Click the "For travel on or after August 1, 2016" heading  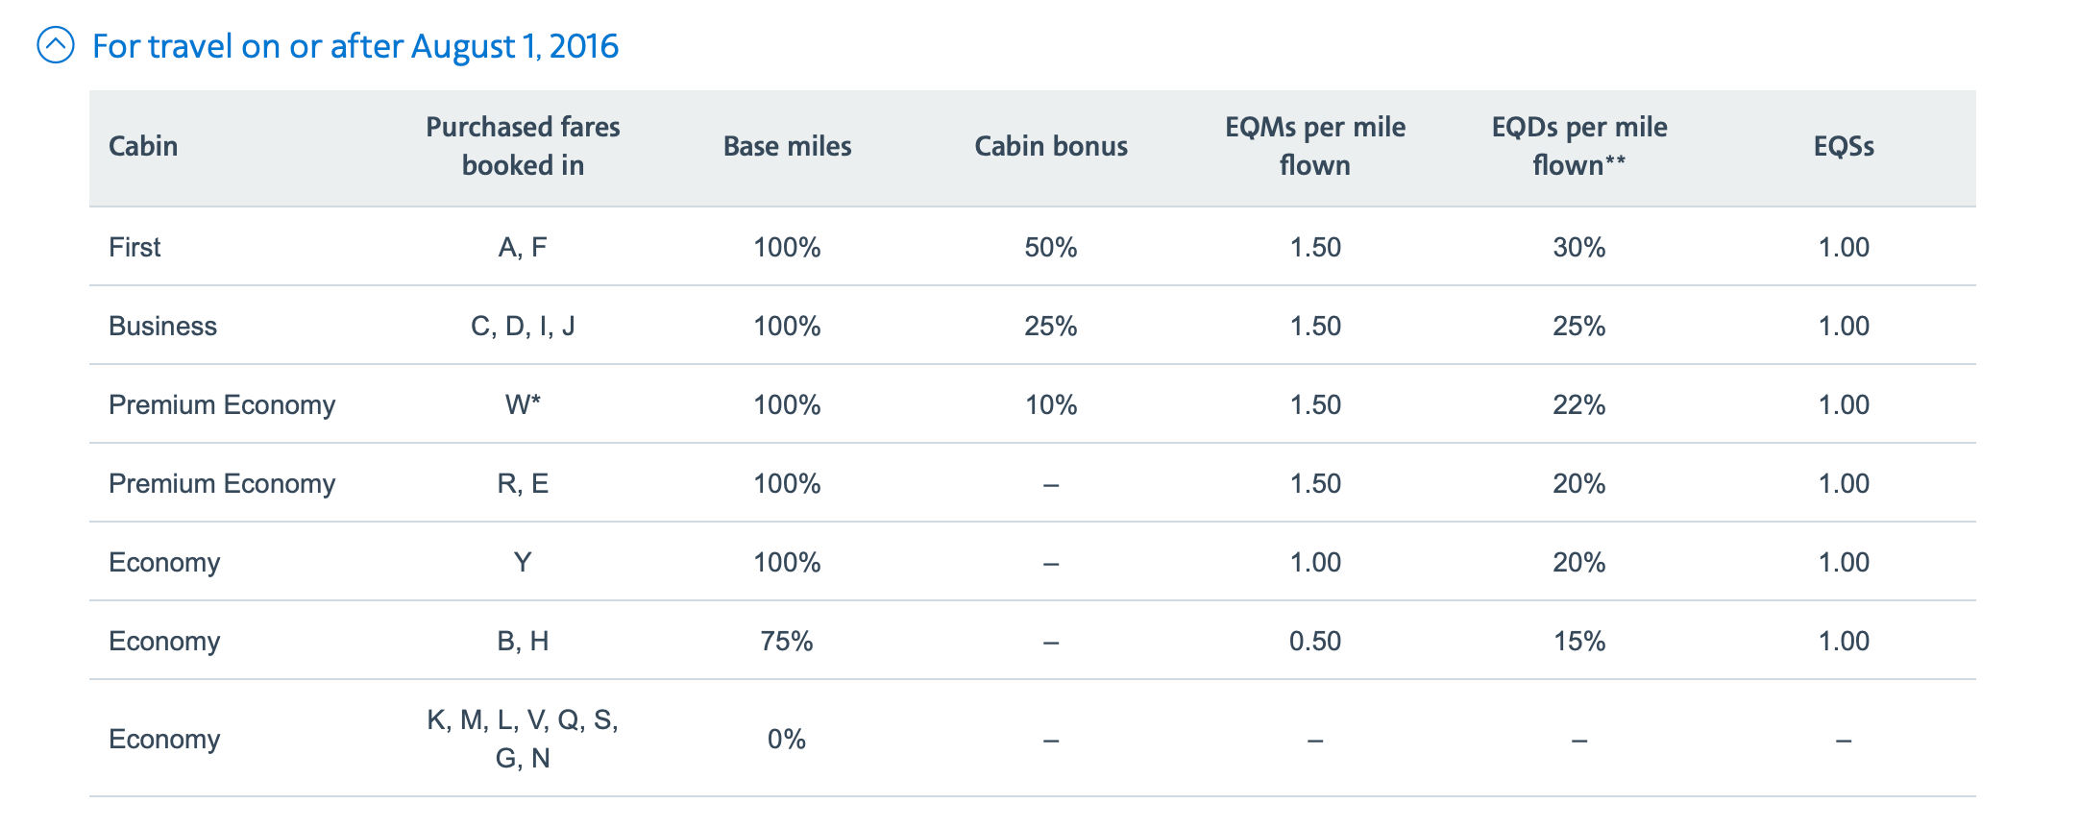click(x=355, y=46)
